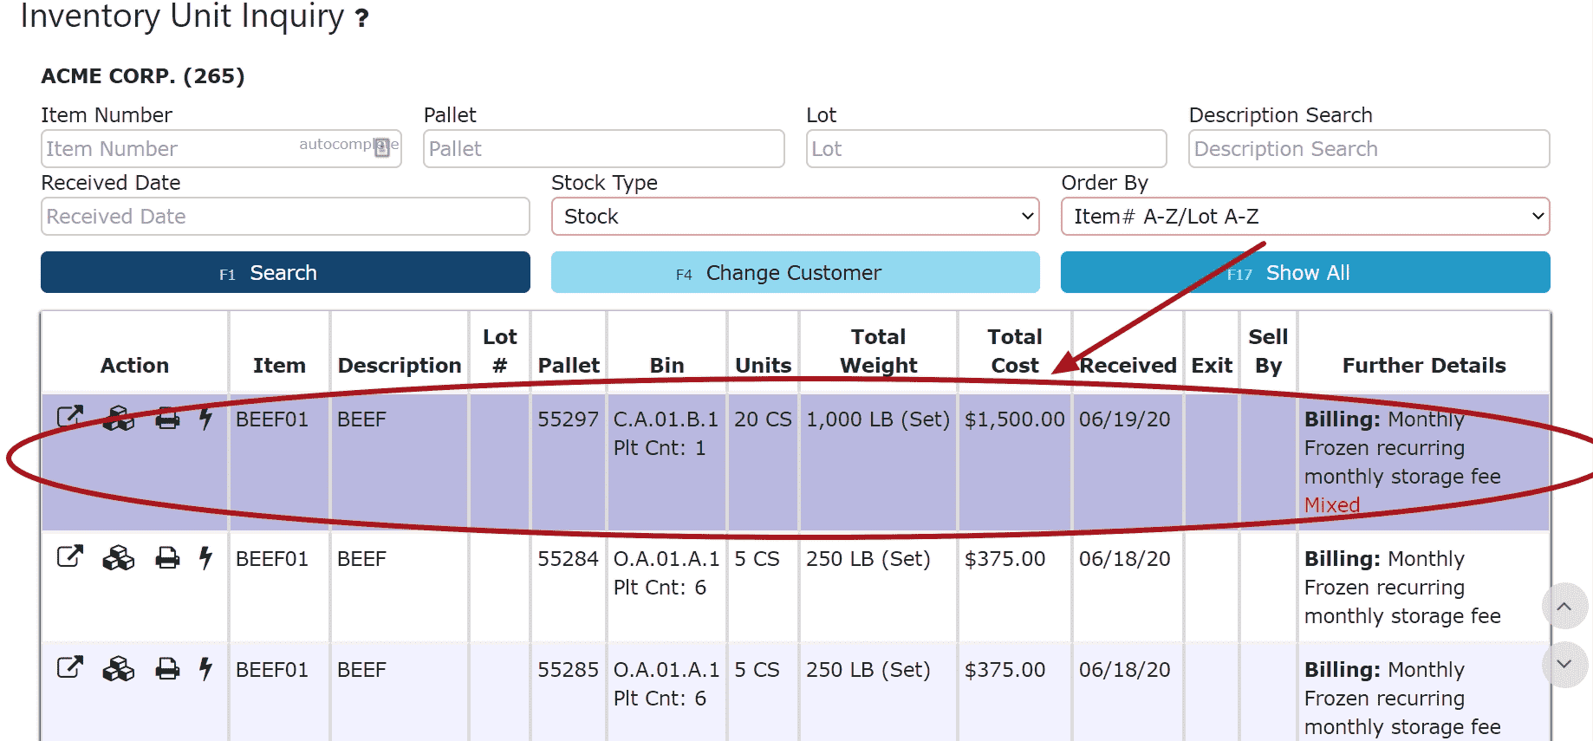Print label for pallet 55285
1593x741 pixels.
[x=167, y=670]
